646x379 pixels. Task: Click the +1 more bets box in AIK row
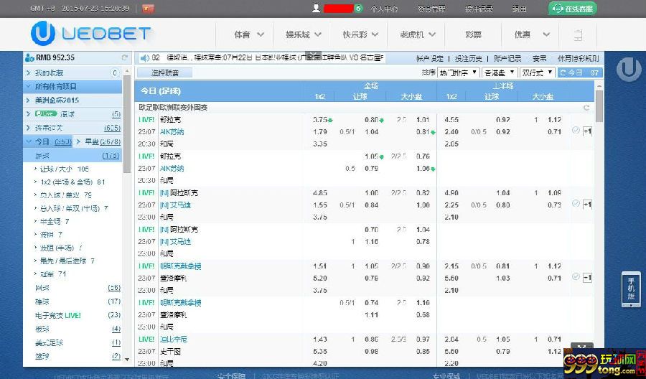[x=587, y=131]
